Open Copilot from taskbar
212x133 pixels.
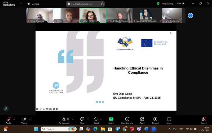coord(88,129)
